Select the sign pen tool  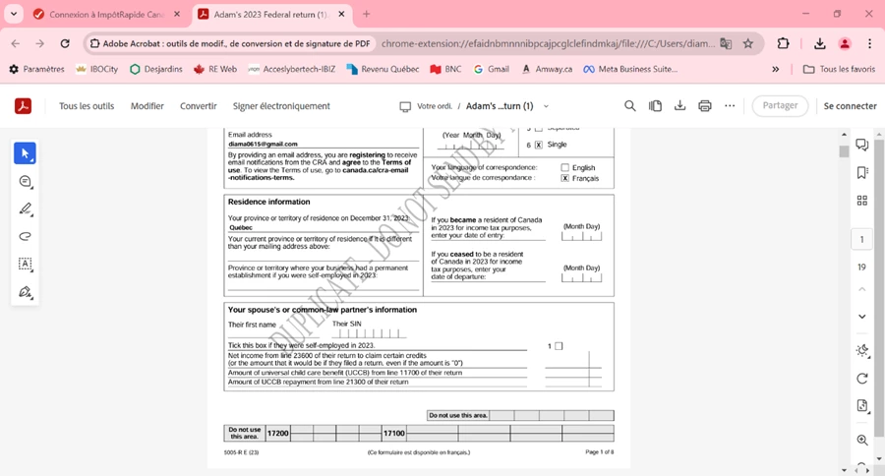point(25,292)
